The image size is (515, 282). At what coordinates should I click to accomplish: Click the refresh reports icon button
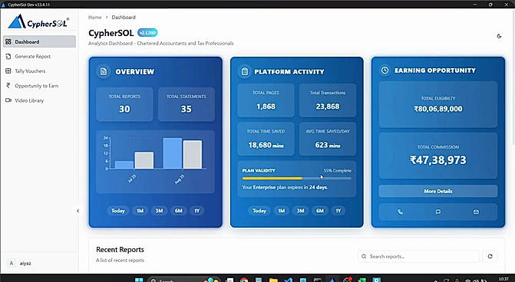490,257
